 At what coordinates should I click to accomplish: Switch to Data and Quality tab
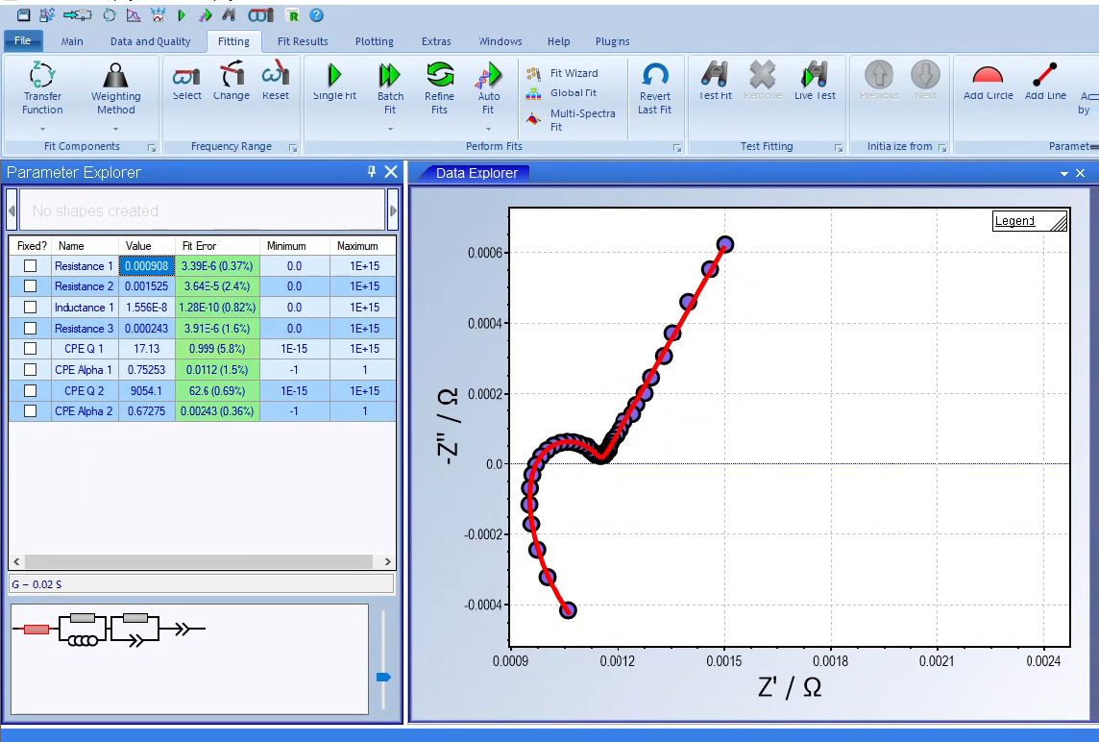pyautogui.click(x=150, y=41)
